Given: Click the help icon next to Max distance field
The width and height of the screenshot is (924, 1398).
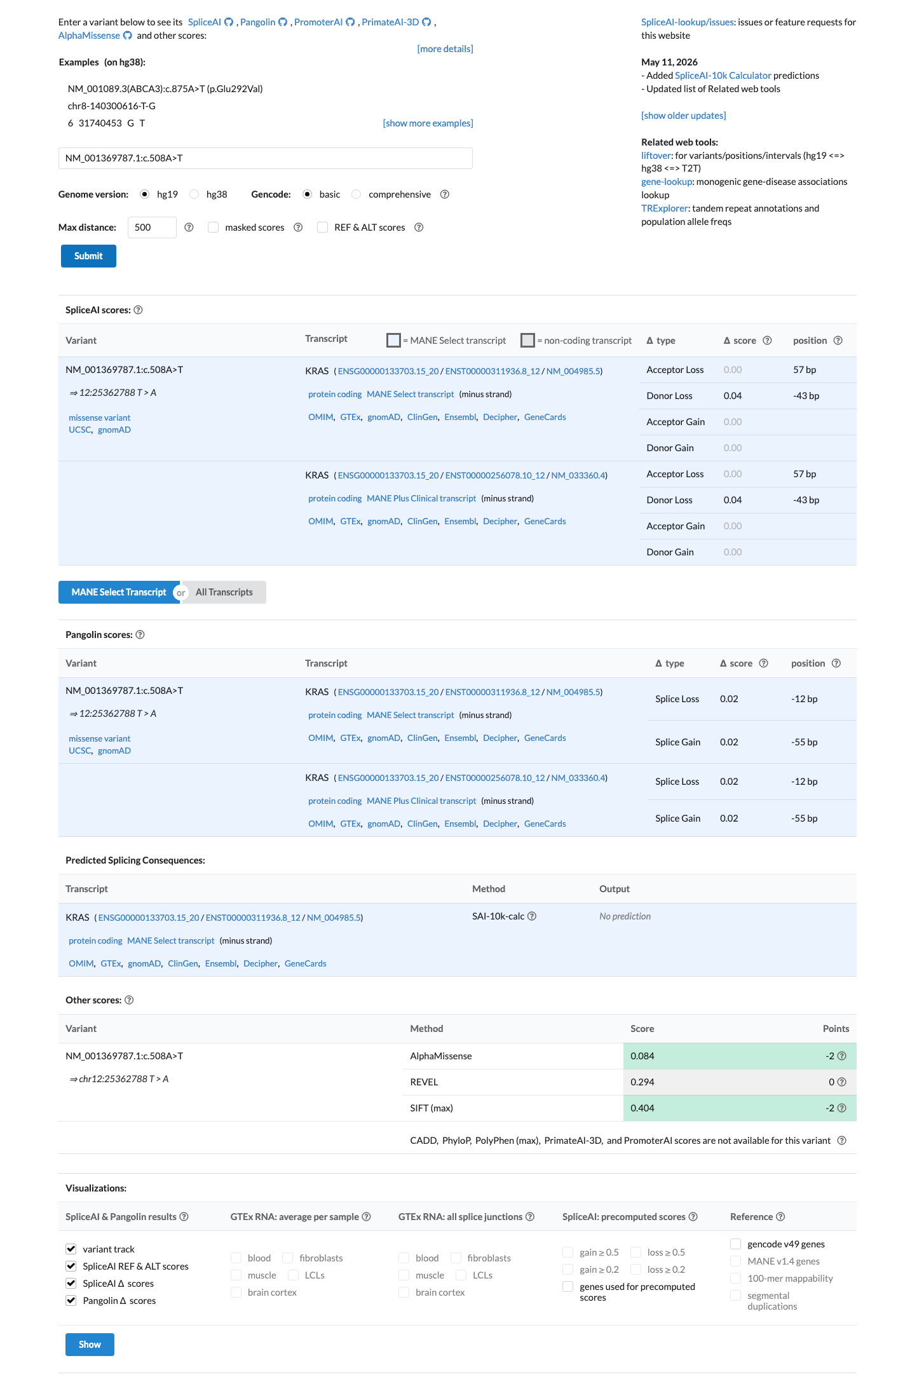Looking at the screenshot, I should (x=189, y=227).
